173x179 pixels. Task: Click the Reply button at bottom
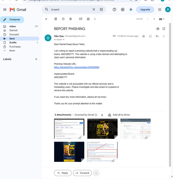pyautogui.click(x=63, y=173)
